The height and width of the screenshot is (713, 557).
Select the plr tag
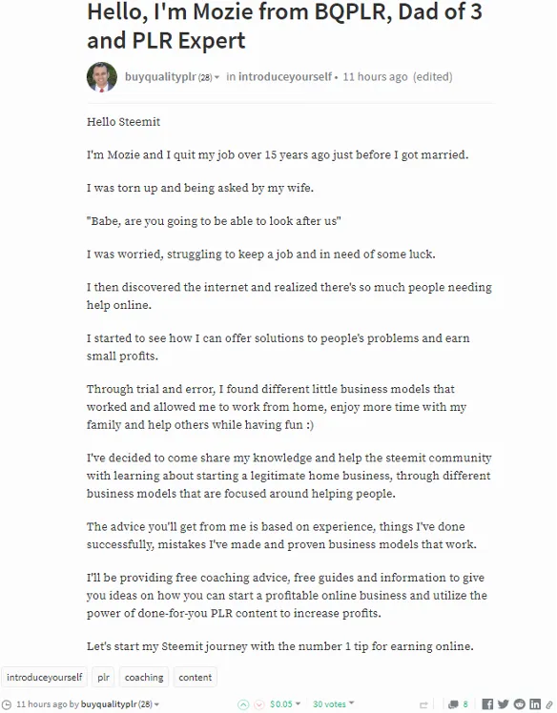tap(103, 677)
